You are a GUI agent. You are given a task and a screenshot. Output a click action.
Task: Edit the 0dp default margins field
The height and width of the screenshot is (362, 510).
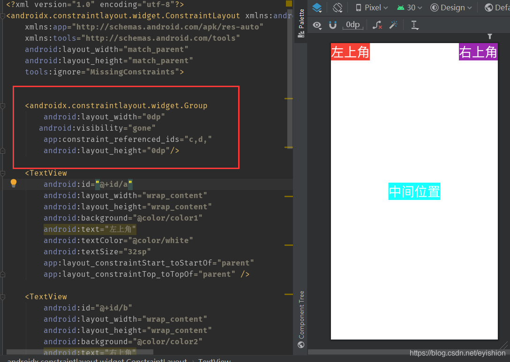point(353,25)
